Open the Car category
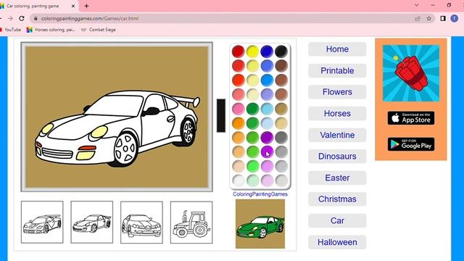Viewport: 464px width, 261px height. coord(337,220)
